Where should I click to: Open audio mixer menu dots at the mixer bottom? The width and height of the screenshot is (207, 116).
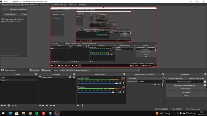pyautogui.click(x=82, y=105)
